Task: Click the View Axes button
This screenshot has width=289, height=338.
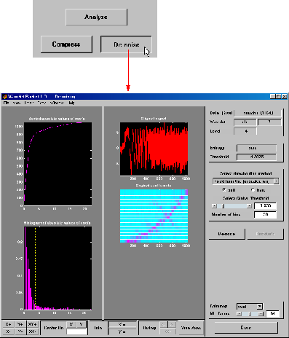Action: point(191,328)
